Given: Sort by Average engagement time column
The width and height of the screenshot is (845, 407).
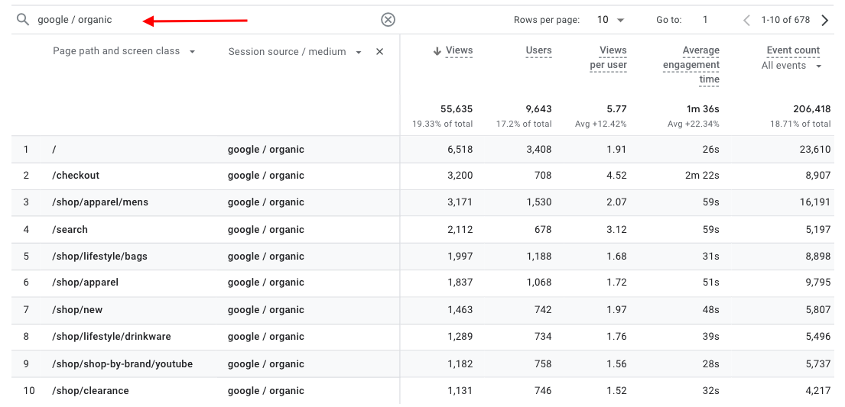Looking at the screenshot, I should pyautogui.click(x=691, y=64).
